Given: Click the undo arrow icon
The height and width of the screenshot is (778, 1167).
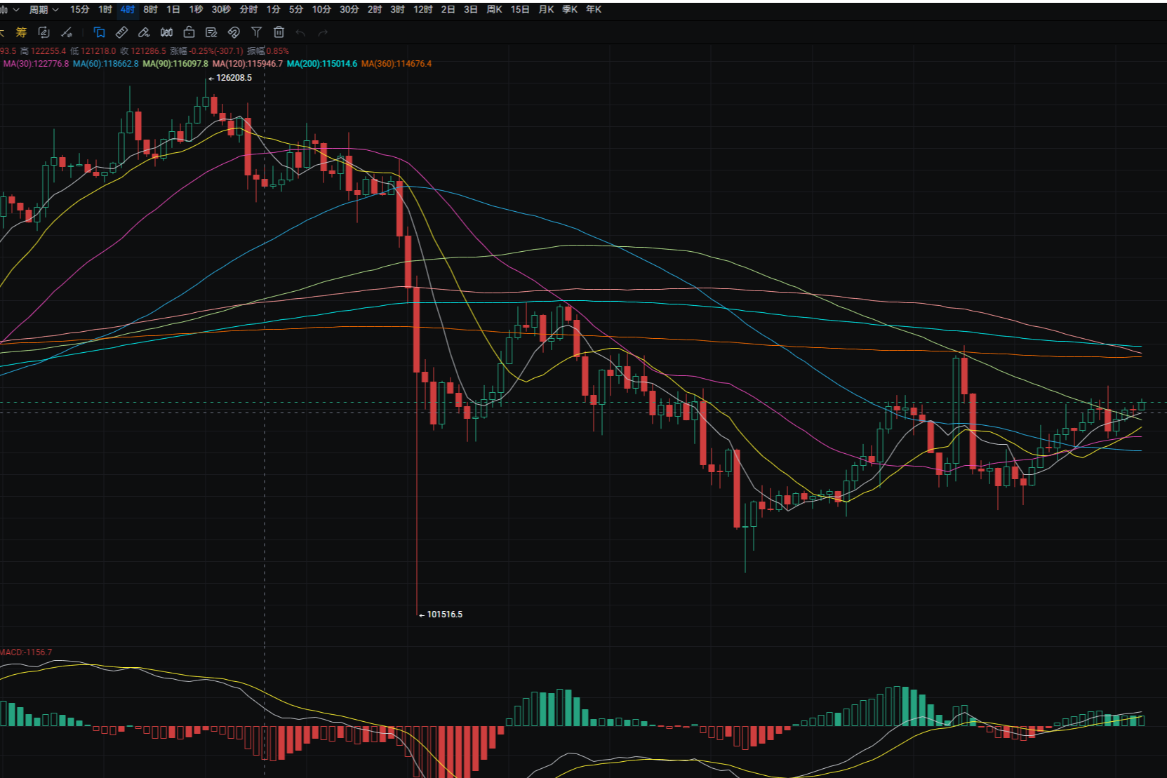Looking at the screenshot, I should click(x=300, y=33).
